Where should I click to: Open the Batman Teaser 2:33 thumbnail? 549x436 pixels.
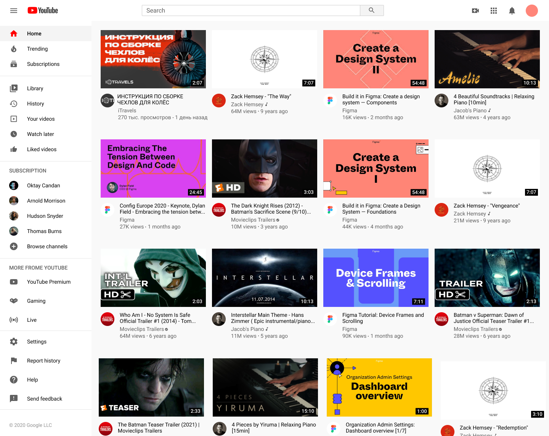[151, 387]
